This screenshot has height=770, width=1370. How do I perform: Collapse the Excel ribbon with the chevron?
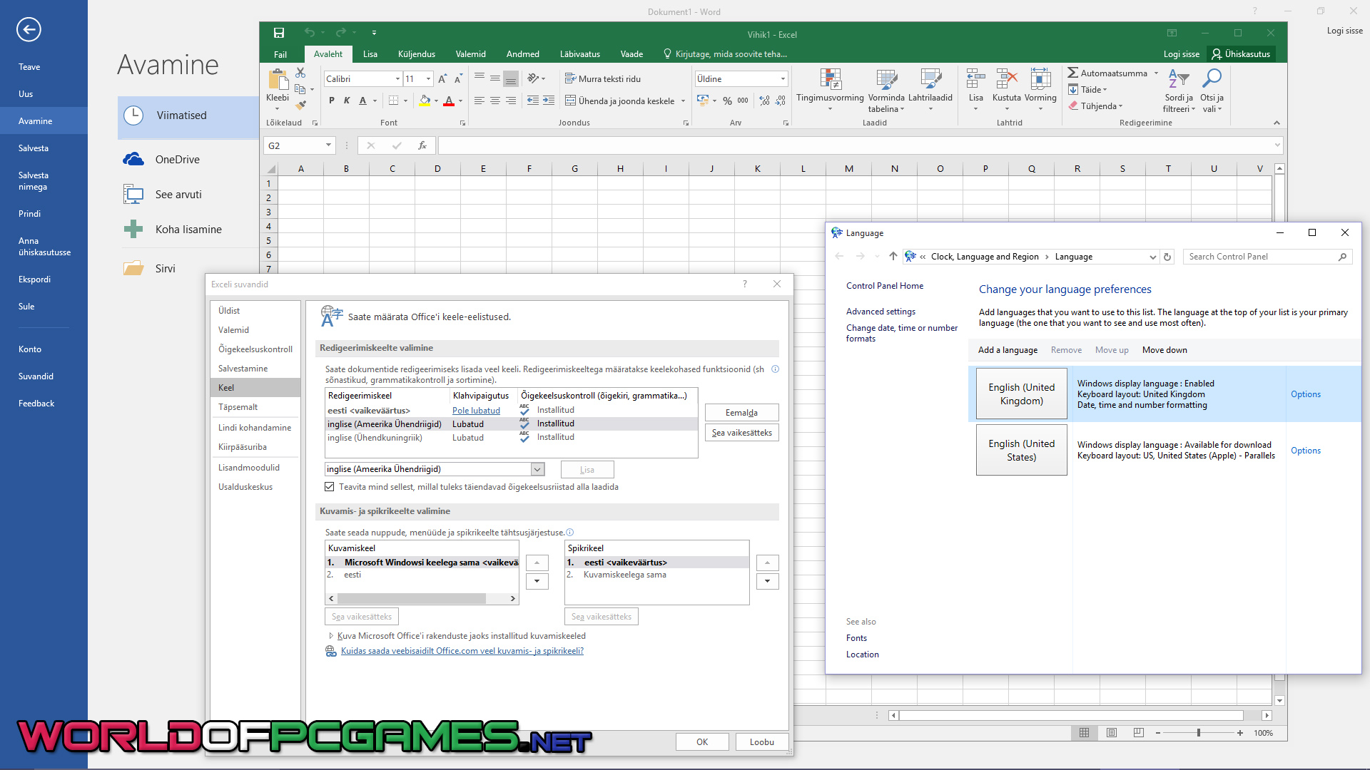1277,123
